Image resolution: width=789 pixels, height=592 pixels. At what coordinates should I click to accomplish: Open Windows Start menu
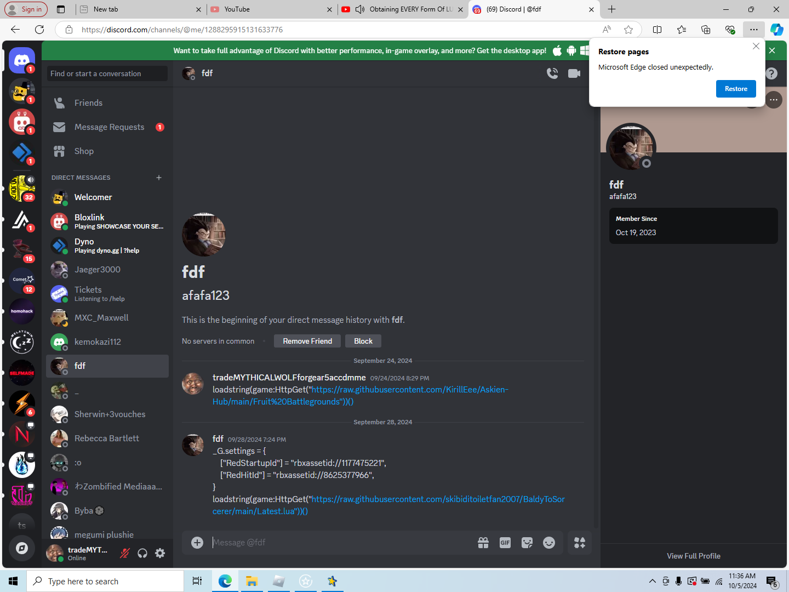[x=13, y=581]
